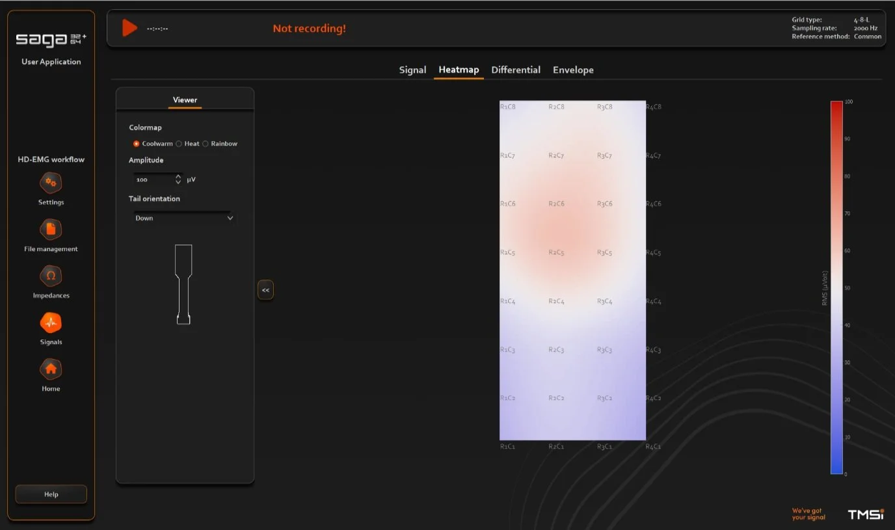
Task: Increase Amplitude using the up arrow
Action: tap(178, 176)
